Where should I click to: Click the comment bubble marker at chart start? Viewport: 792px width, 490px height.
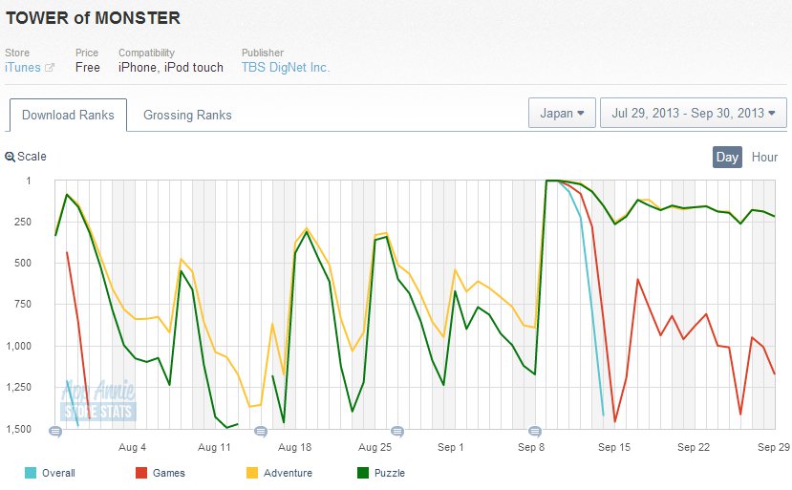click(x=55, y=432)
